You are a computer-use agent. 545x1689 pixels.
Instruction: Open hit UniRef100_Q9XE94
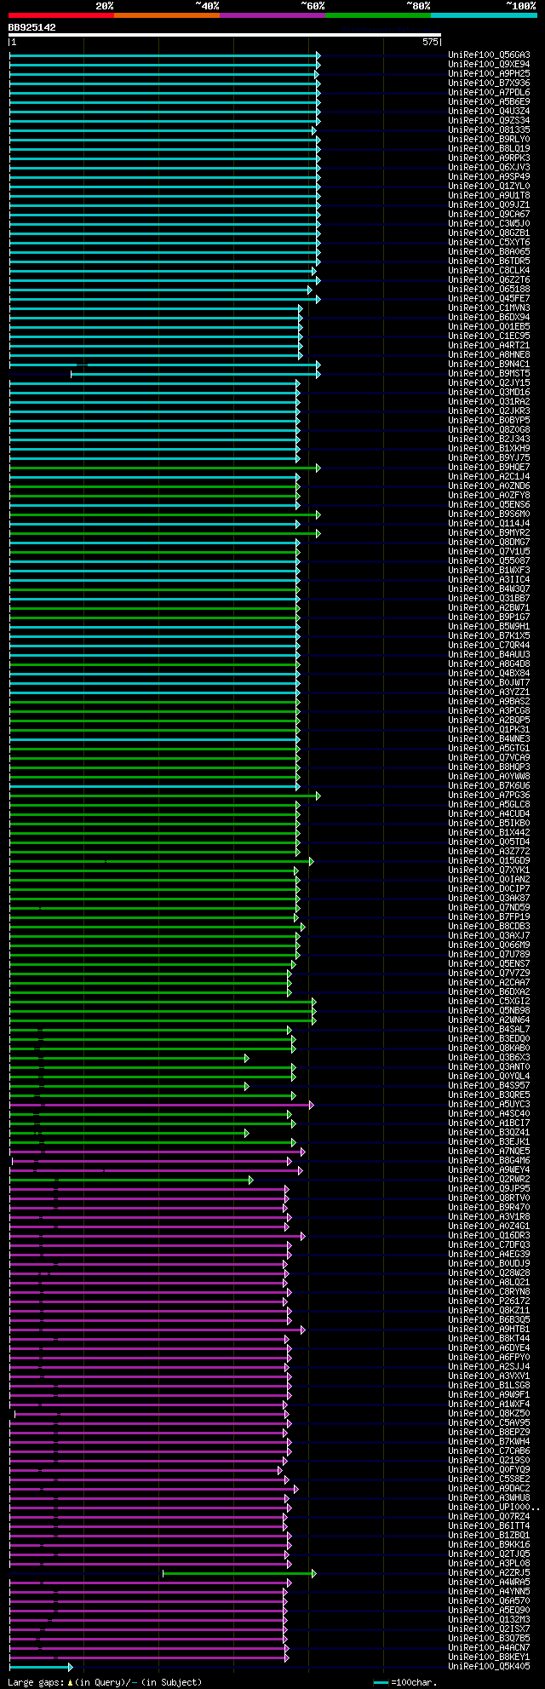489,64
